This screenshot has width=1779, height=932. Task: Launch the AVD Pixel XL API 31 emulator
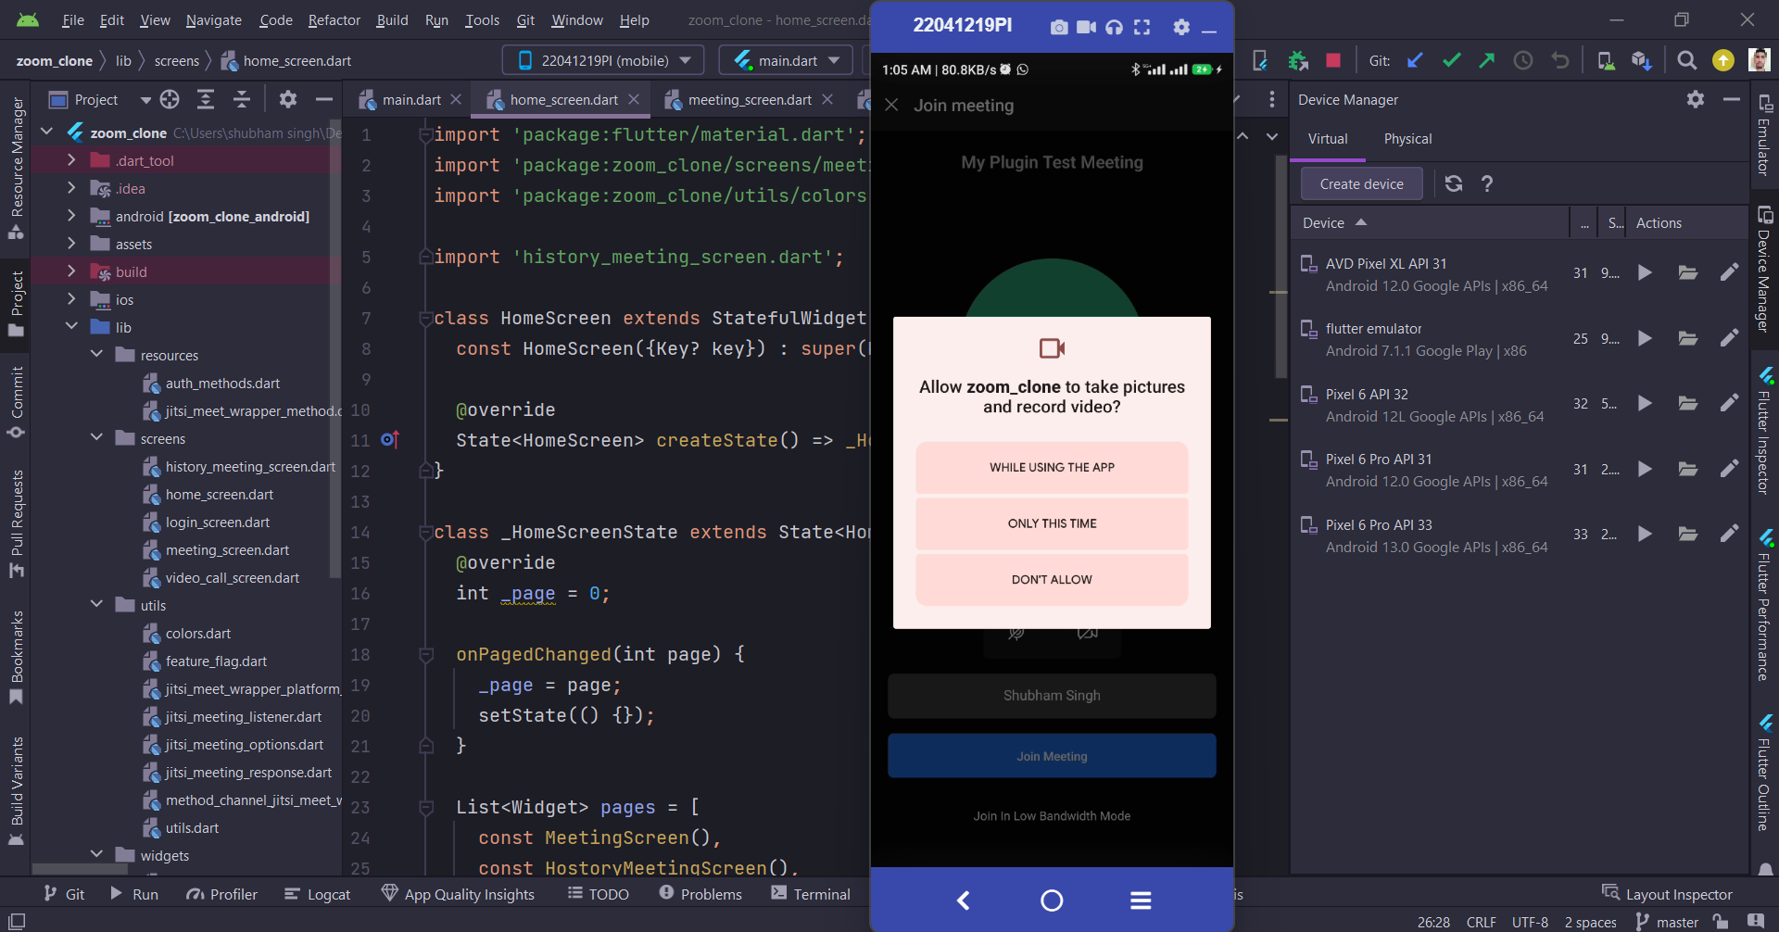(x=1645, y=272)
